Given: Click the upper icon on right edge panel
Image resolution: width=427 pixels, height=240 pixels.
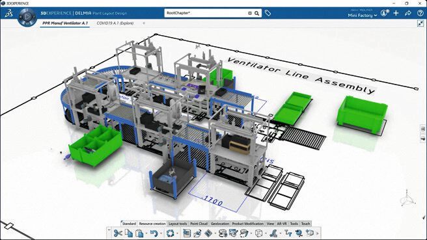Looking at the screenshot, I should [423, 129].
